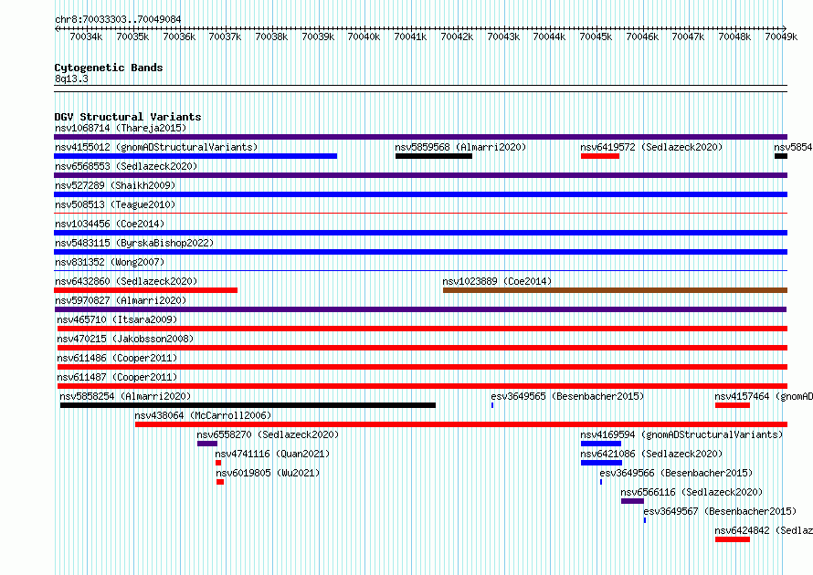This screenshot has width=813, height=575.
Task: Click the small blue marker under esv3649566
Action: 601,482
